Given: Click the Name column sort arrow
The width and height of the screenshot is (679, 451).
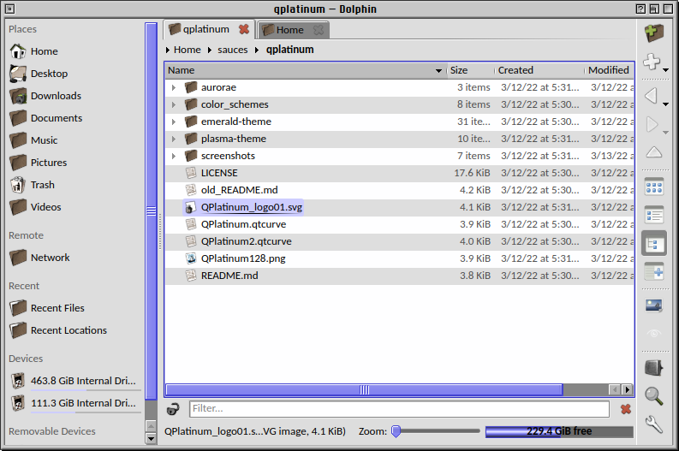Looking at the screenshot, I should pyautogui.click(x=438, y=70).
